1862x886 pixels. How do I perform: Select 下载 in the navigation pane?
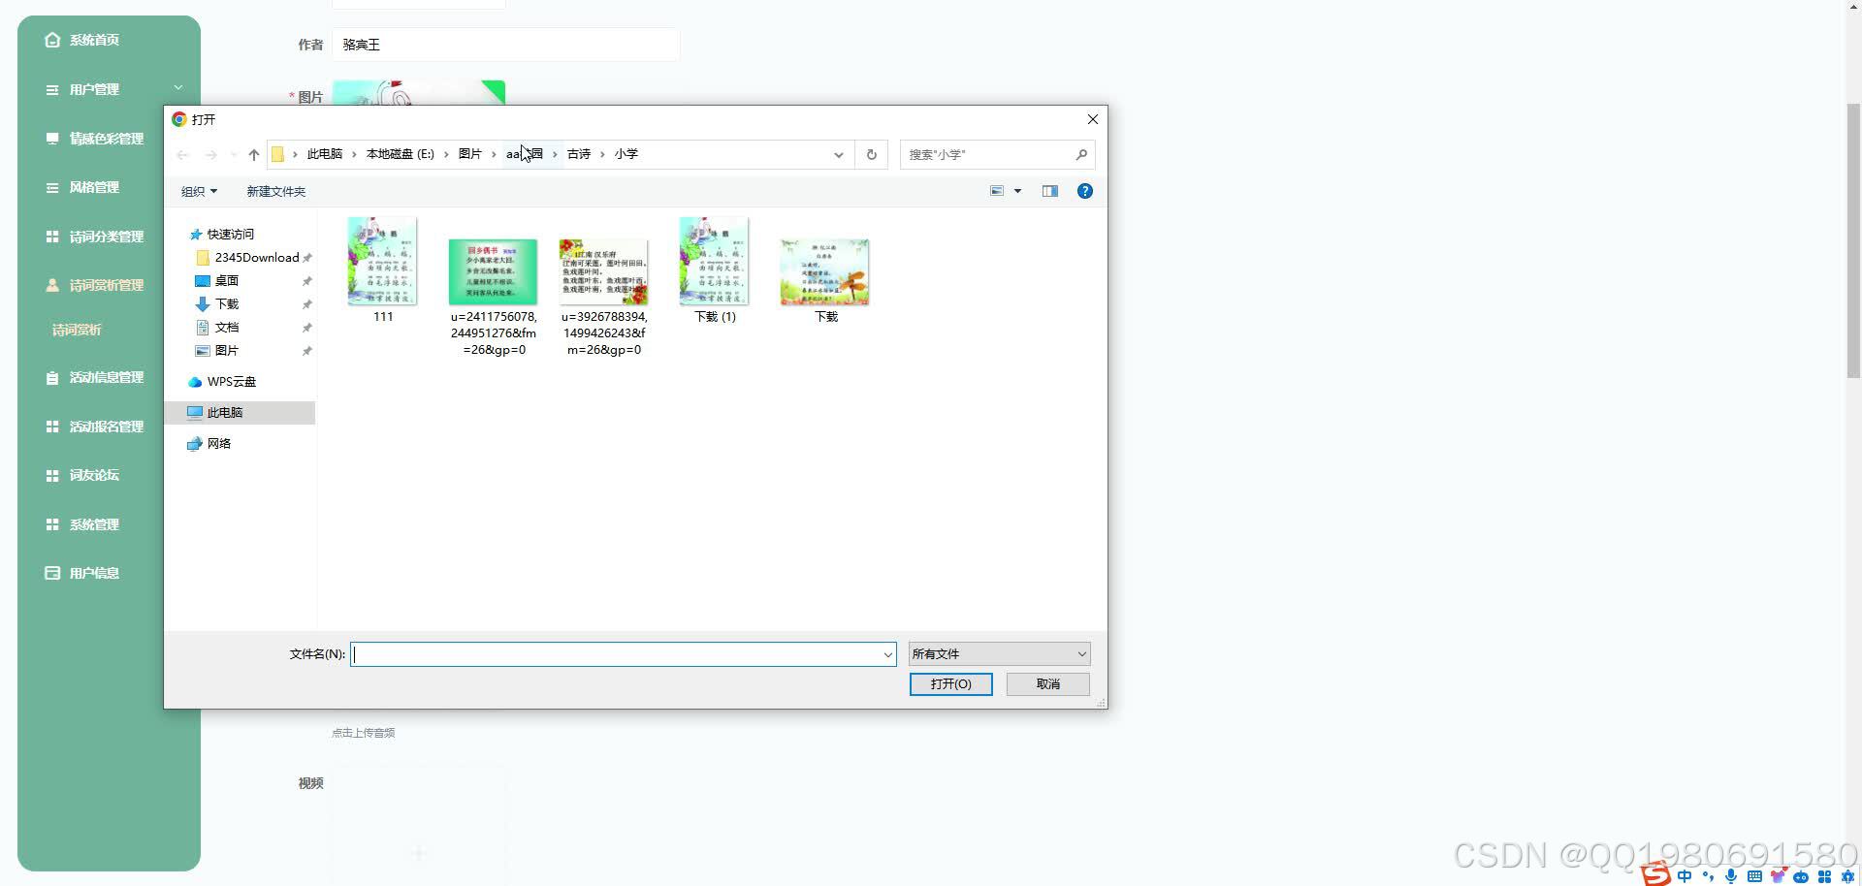tap(217, 303)
